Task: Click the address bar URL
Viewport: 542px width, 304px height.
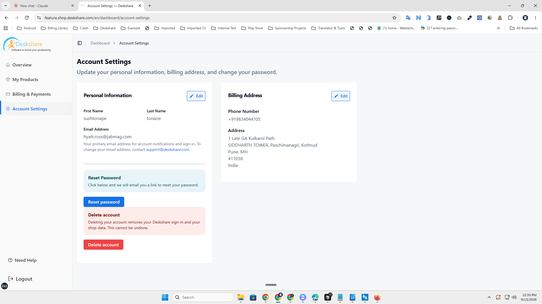Action: point(97,18)
